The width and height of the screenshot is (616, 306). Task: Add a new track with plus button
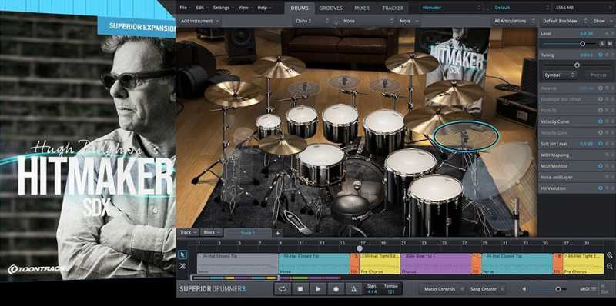[x=277, y=233]
